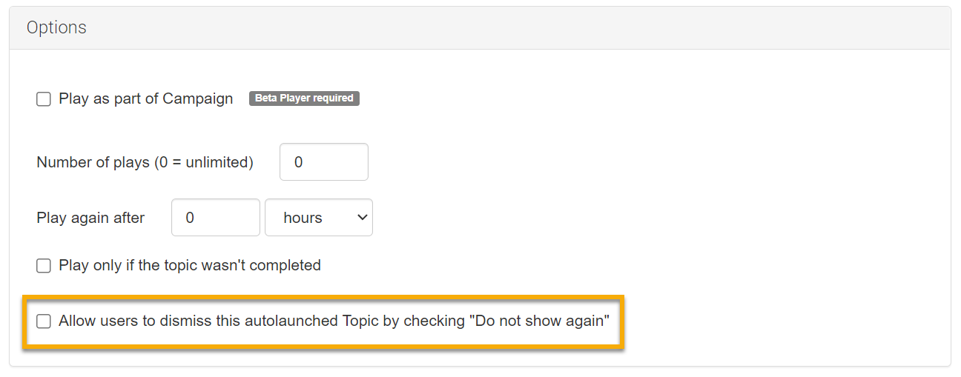Click the word "Campaign" in first option
Viewport: 961px width, 377px height.
198,99
